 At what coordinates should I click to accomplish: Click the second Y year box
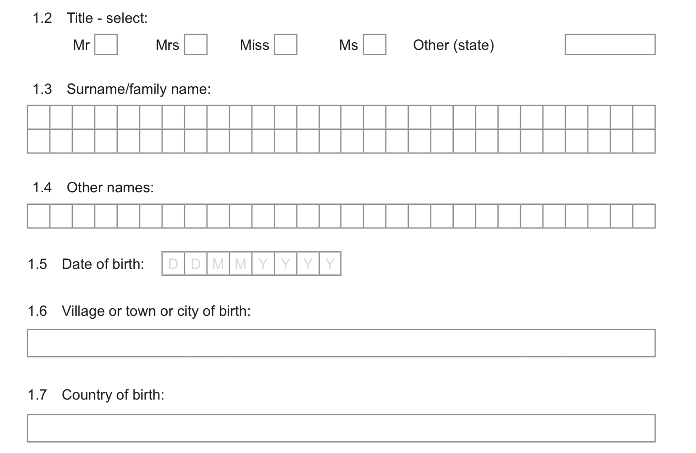pyautogui.click(x=286, y=264)
